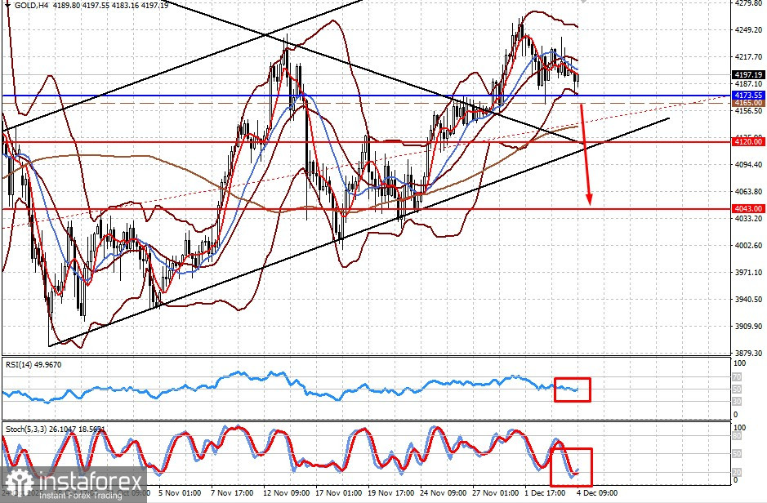
Task: Click the 4063.80 price on the scale
Action: (748, 192)
